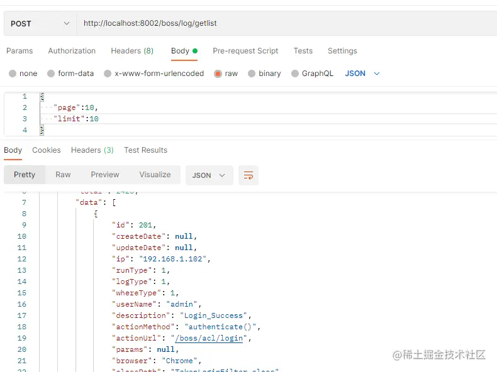
Task: Choose x-www-form-urlencoded body option
Action: pos(154,74)
